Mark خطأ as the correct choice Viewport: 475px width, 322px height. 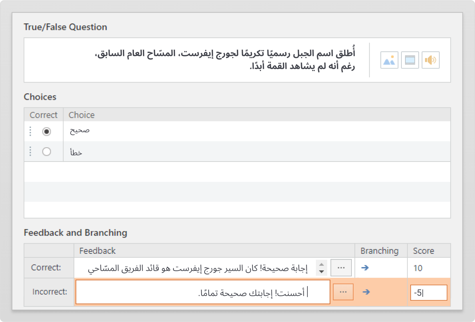46,151
